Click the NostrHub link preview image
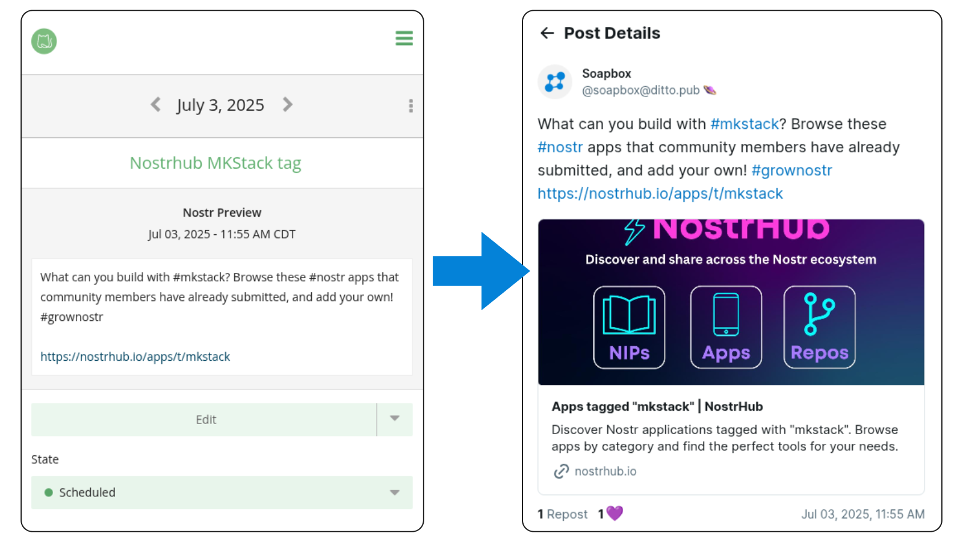 pos(731,302)
